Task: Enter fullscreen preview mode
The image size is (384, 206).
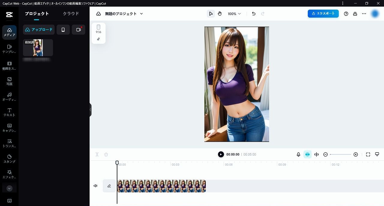Action: [x=368, y=154]
